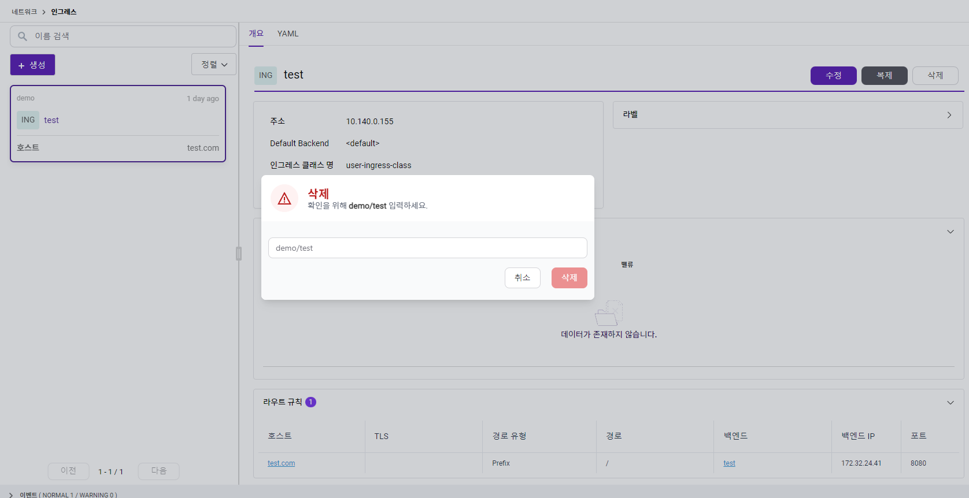969x498 pixels.
Task: Click the 수정 button
Action: [833, 76]
